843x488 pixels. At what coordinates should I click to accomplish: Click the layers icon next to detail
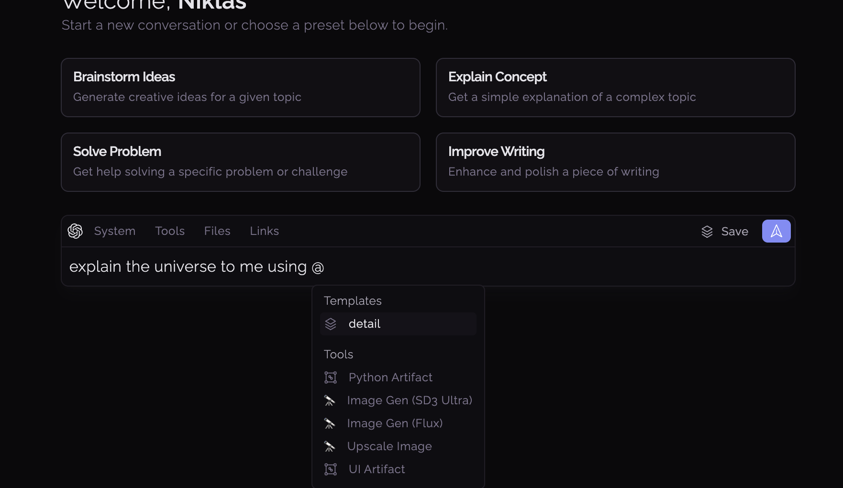point(331,324)
